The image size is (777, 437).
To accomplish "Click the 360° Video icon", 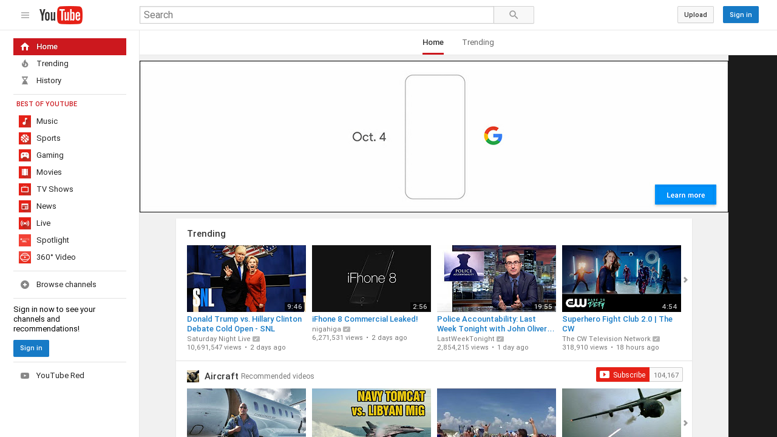I will [x=25, y=257].
